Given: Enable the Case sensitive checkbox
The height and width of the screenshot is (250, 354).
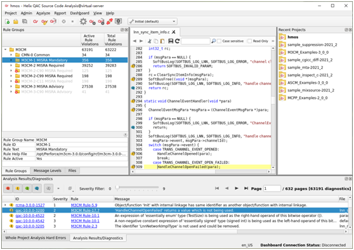Looking at the screenshot, I should 219,41.
